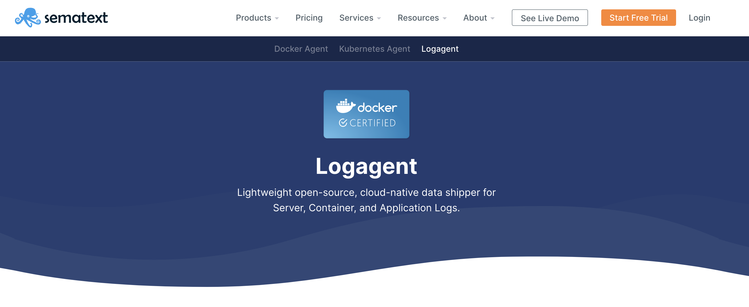Click the See Live Demo button
The image size is (749, 307).
tap(550, 18)
